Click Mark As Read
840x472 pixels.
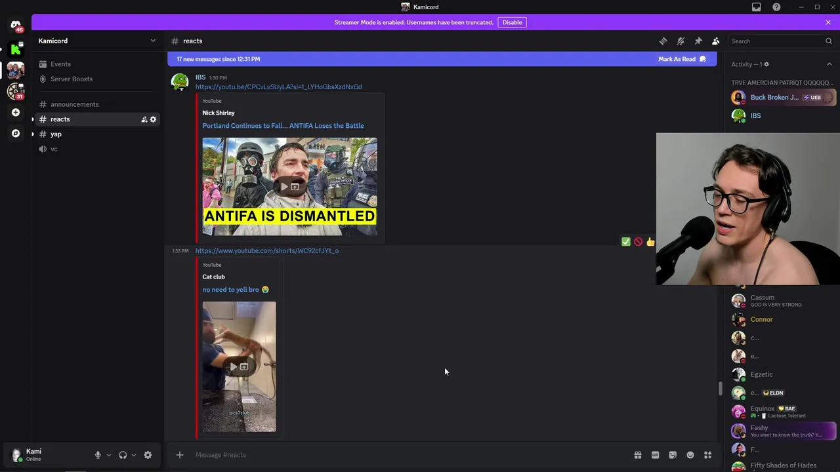click(682, 59)
